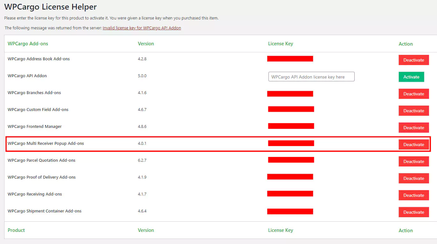Screen dimensions: 437x244
Task: Click the 'WPCargo Add-ons' column header
Action: (x=28, y=44)
